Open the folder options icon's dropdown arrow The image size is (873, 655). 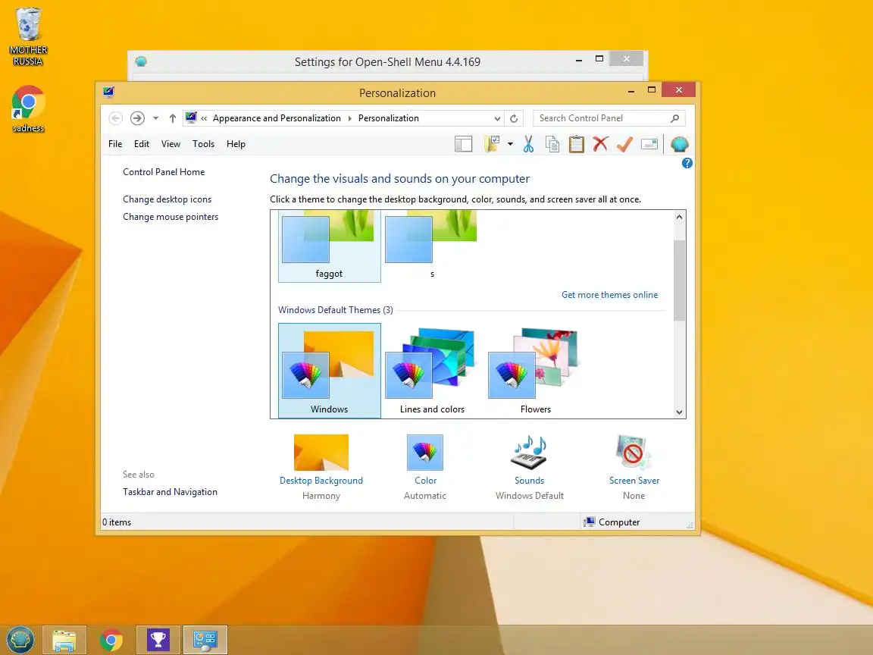(x=510, y=144)
